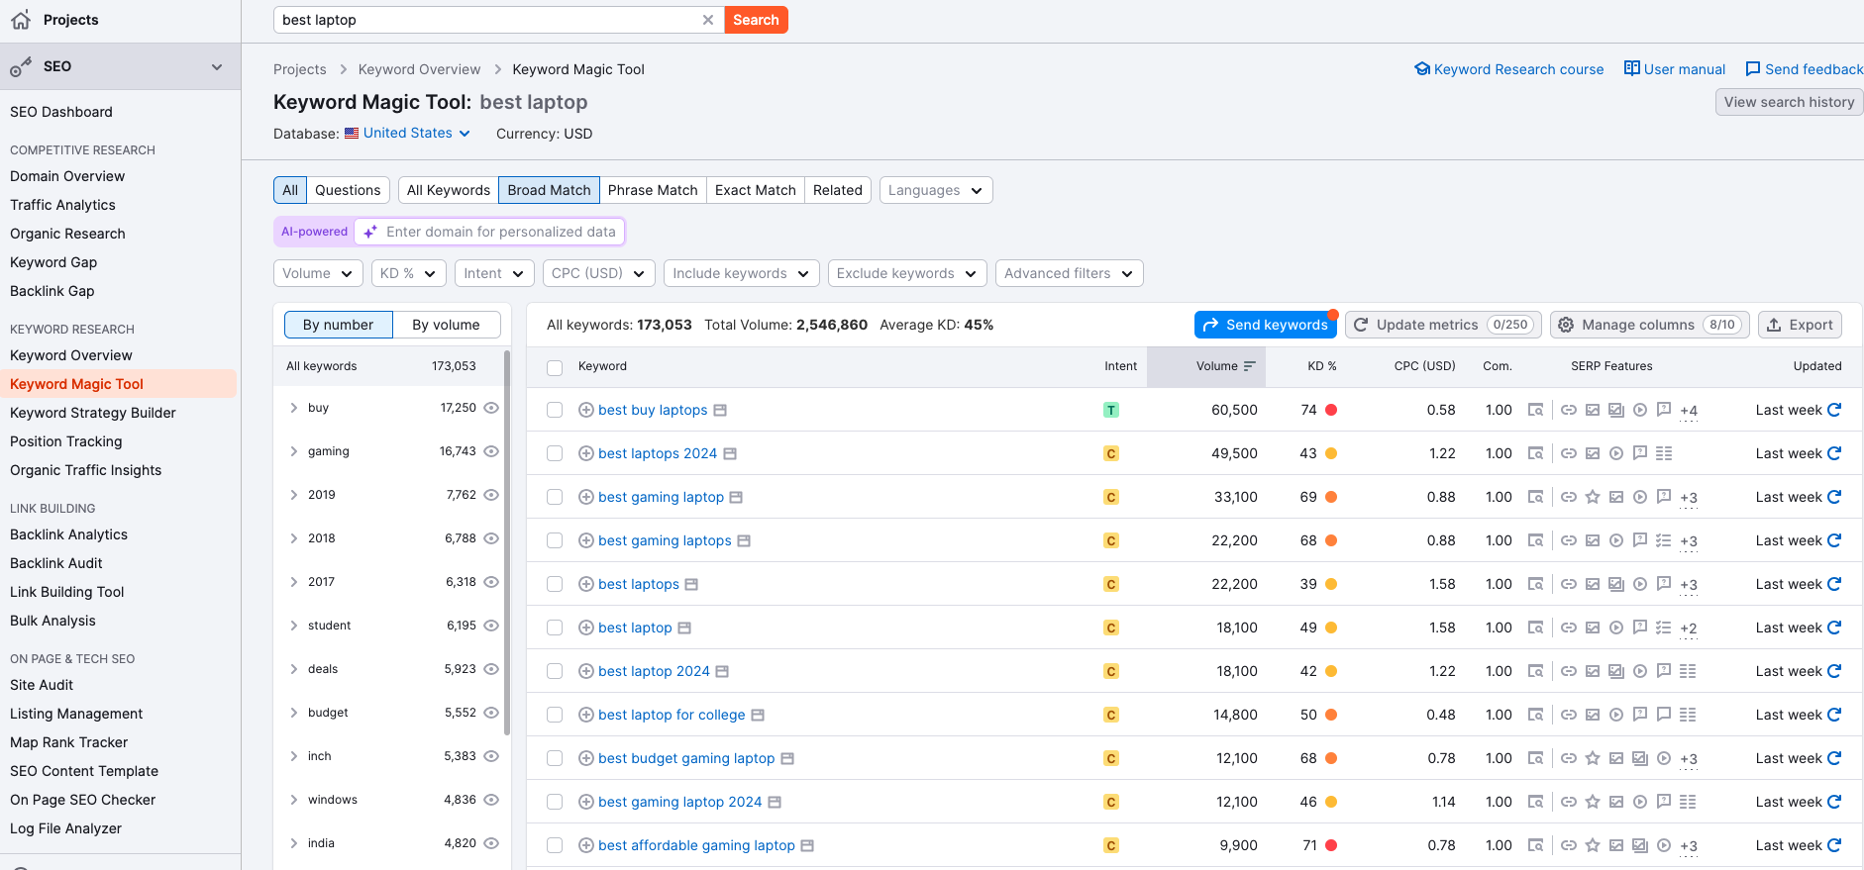The image size is (1864, 870).
Task: Switch to the Questions tab
Action: tap(348, 190)
